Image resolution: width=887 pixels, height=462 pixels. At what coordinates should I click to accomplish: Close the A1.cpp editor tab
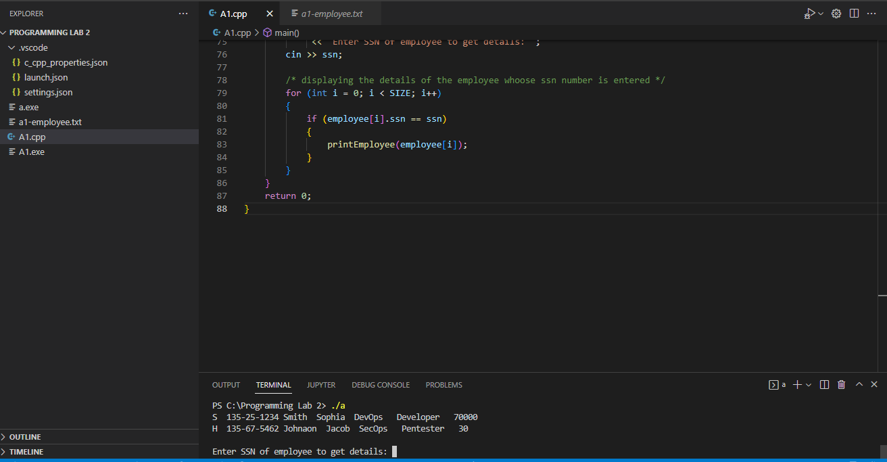[x=270, y=14]
